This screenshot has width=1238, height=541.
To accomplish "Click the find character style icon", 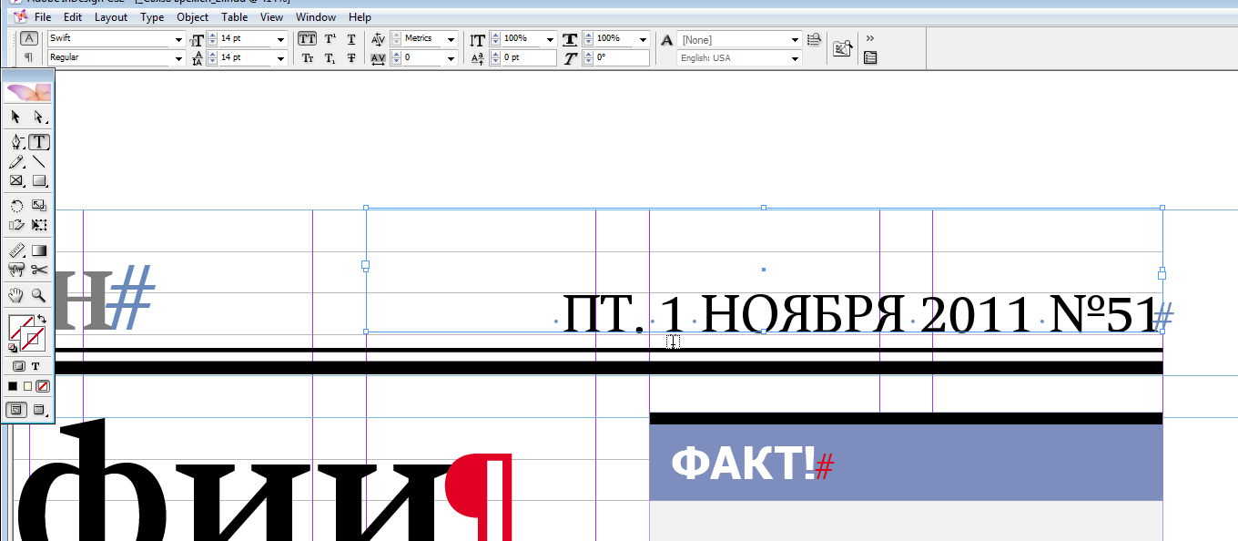I will [813, 39].
